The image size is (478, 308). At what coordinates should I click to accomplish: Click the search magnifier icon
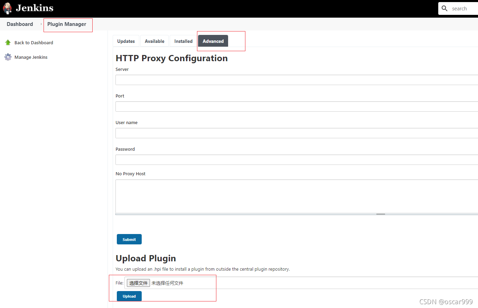click(x=444, y=8)
